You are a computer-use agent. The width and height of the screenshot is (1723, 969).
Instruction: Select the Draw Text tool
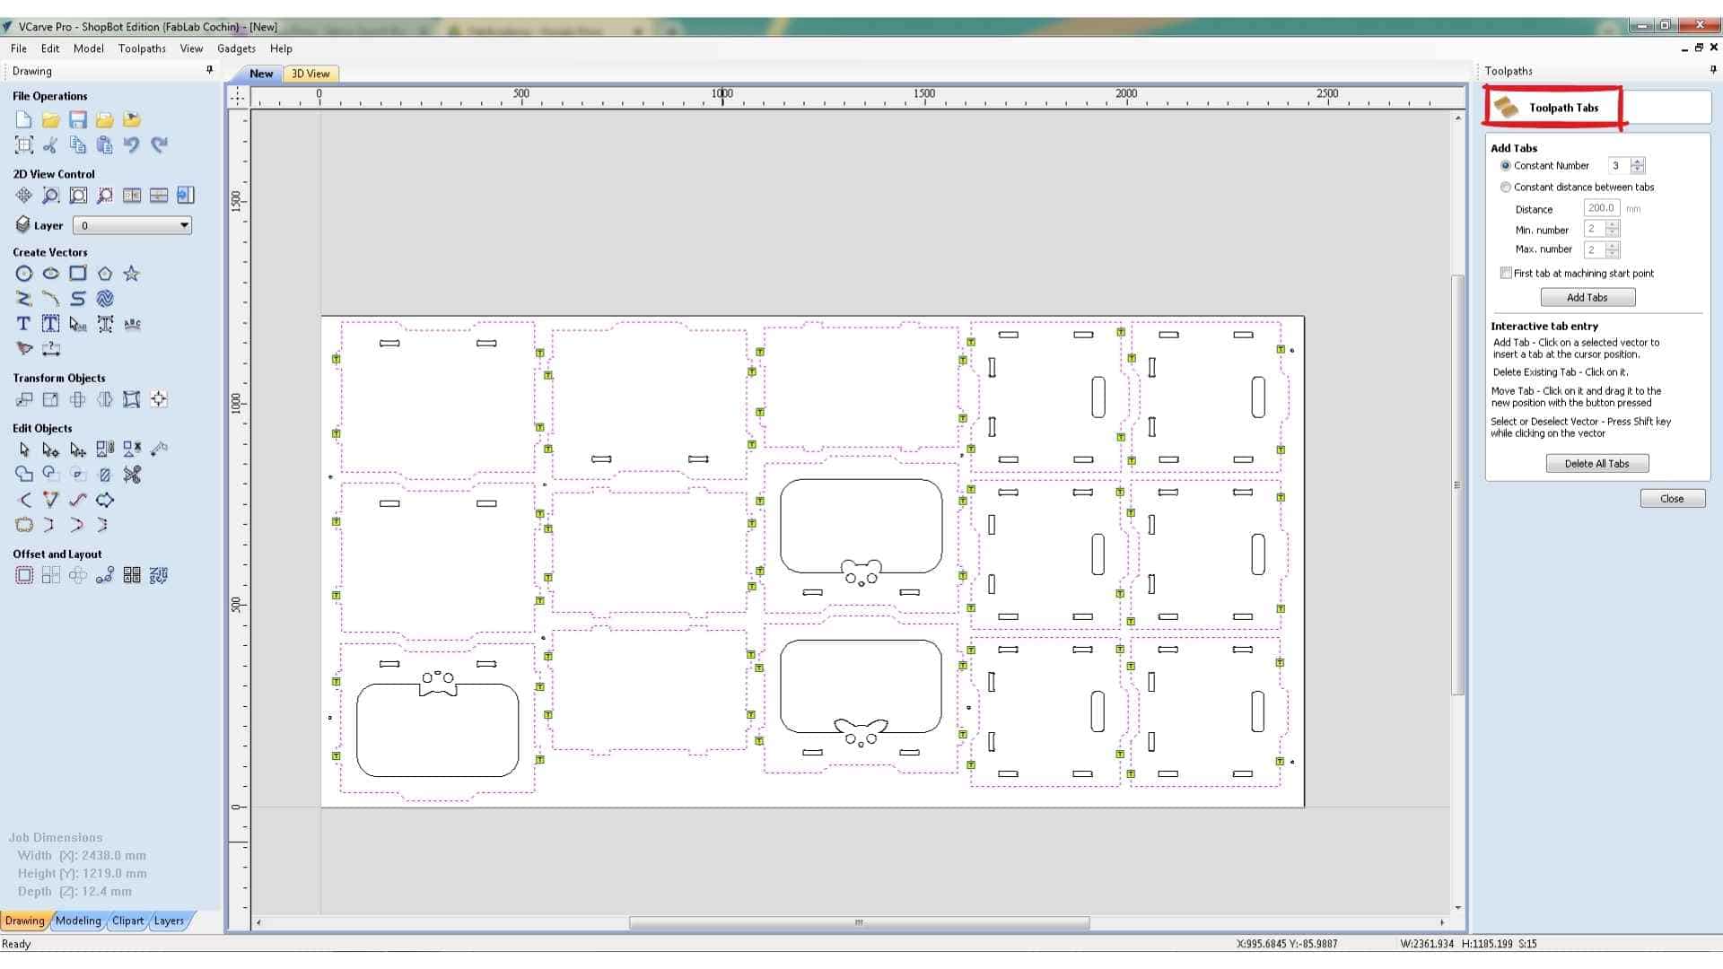point(23,324)
